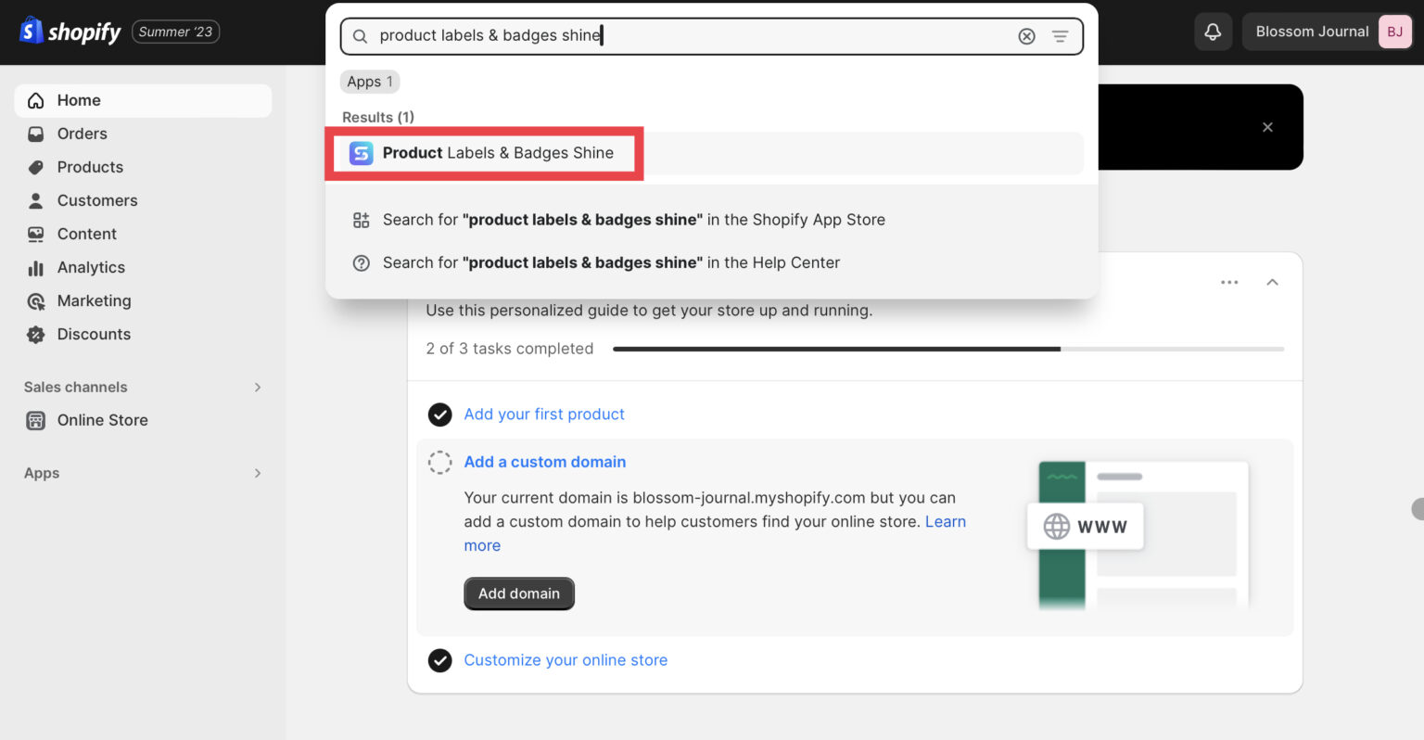Open the Marketing megaphone icon

tap(35, 300)
